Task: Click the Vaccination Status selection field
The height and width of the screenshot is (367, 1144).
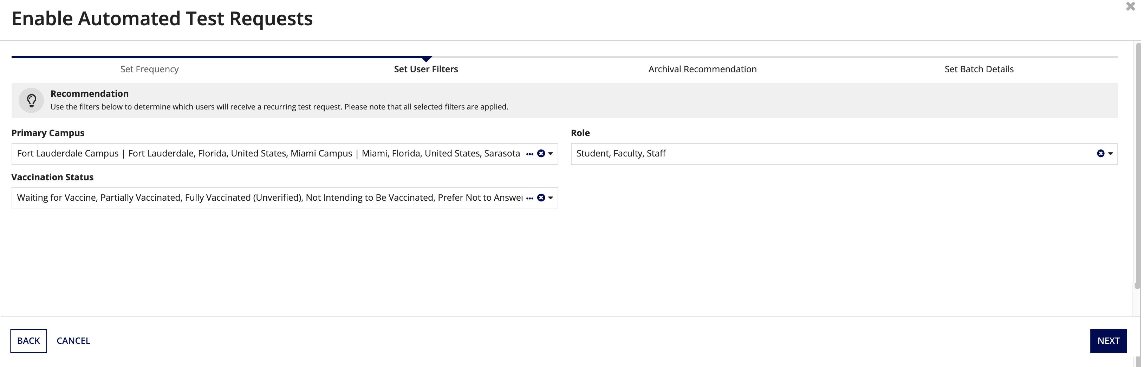Action: (x=285, y=198)
